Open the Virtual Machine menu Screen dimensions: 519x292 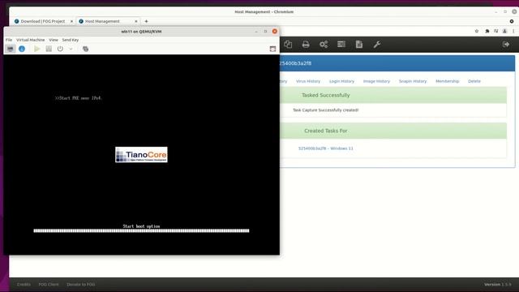[31, 40]
